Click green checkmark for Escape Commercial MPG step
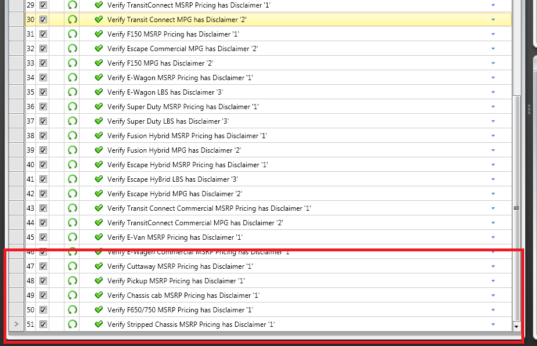 (99, 48)
